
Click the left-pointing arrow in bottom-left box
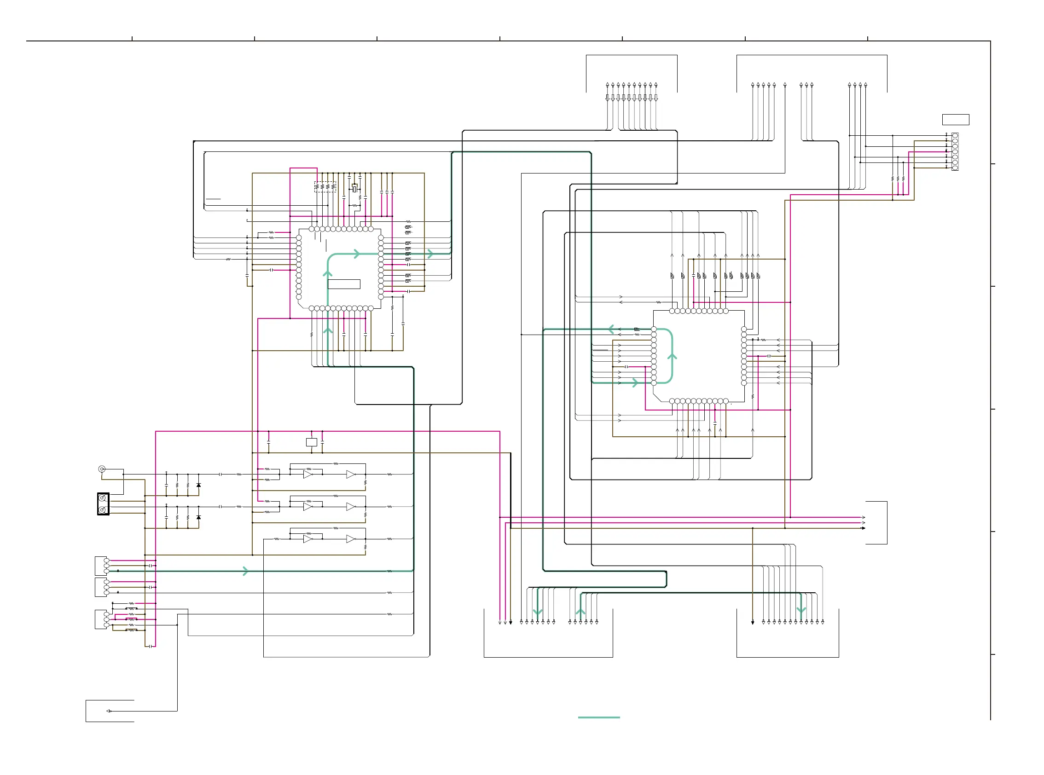tap(109, 711)
